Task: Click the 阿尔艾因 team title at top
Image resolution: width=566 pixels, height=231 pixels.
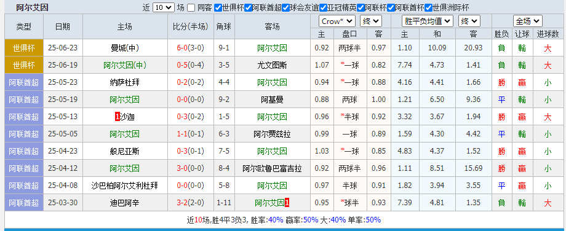Action: point(32,7)
